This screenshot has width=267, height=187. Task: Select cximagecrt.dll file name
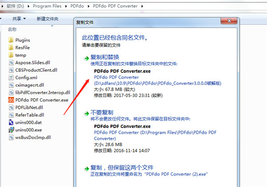pyautogui.click(x=30, y=85)
